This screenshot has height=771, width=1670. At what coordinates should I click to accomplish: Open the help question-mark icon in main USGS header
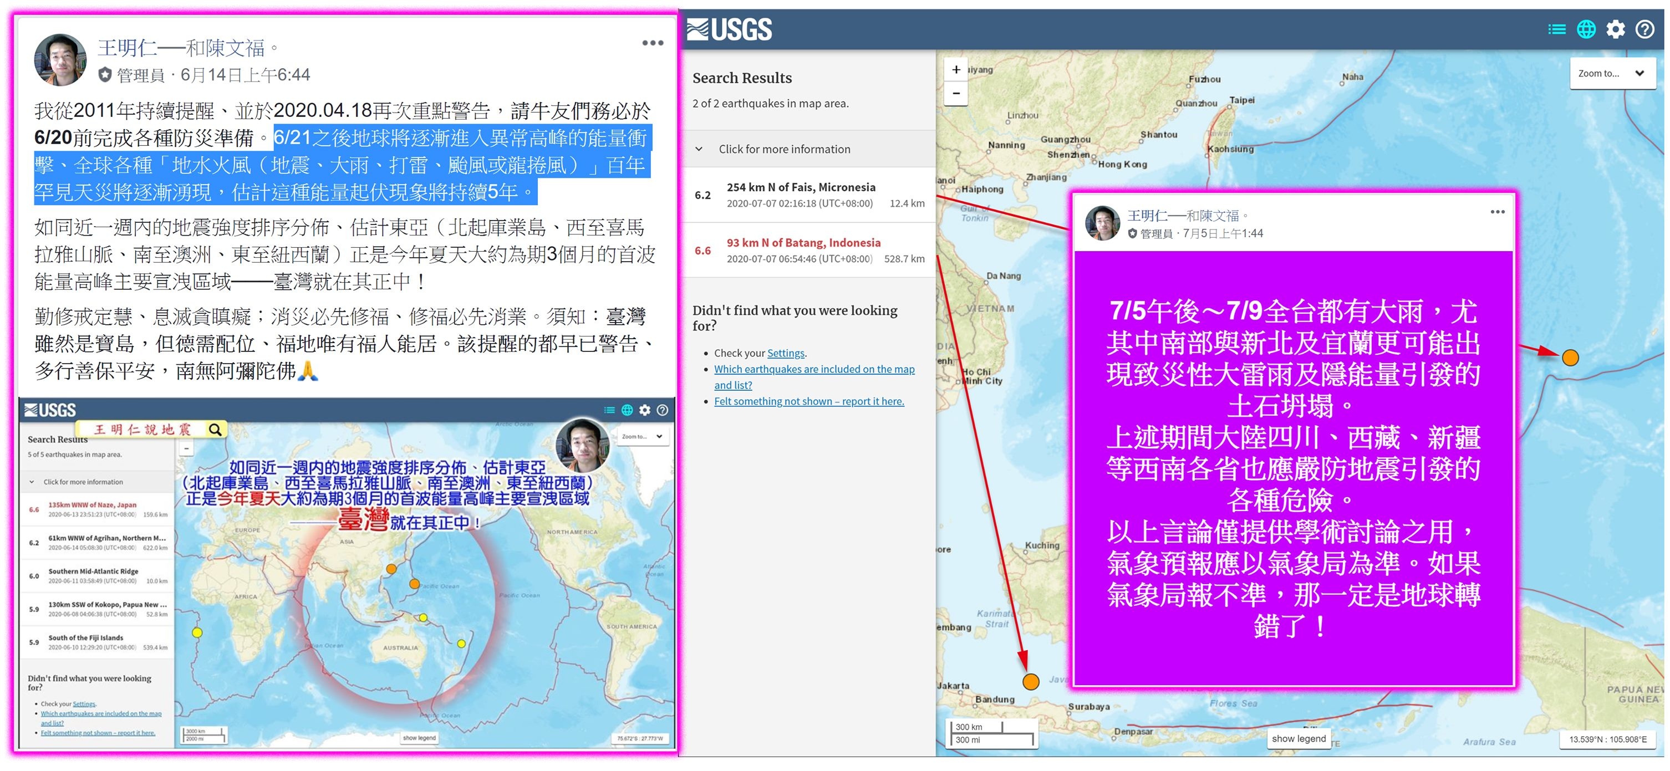[1644, 29]
